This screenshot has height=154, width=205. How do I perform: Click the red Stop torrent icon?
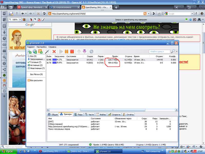(x=72, y=52)
